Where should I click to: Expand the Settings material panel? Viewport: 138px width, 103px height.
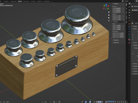click(135, 64)
